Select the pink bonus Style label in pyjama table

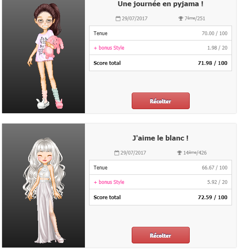(x=109, y=48)
